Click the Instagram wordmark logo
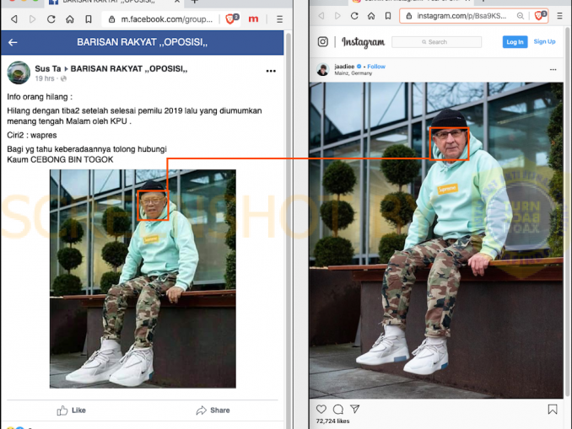This screenshot has height=429, width=572. 363,42
